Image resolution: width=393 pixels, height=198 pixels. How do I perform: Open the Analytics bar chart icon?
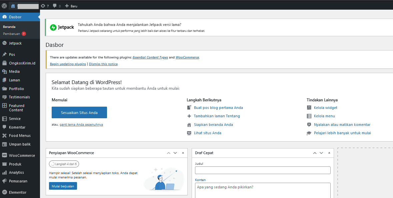4,172
